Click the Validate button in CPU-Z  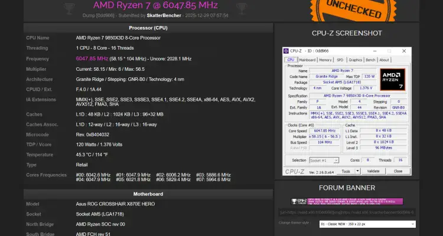tap(373, 171)
